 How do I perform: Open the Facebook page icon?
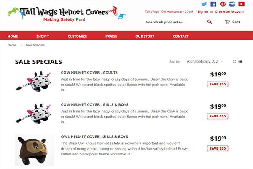213,4
